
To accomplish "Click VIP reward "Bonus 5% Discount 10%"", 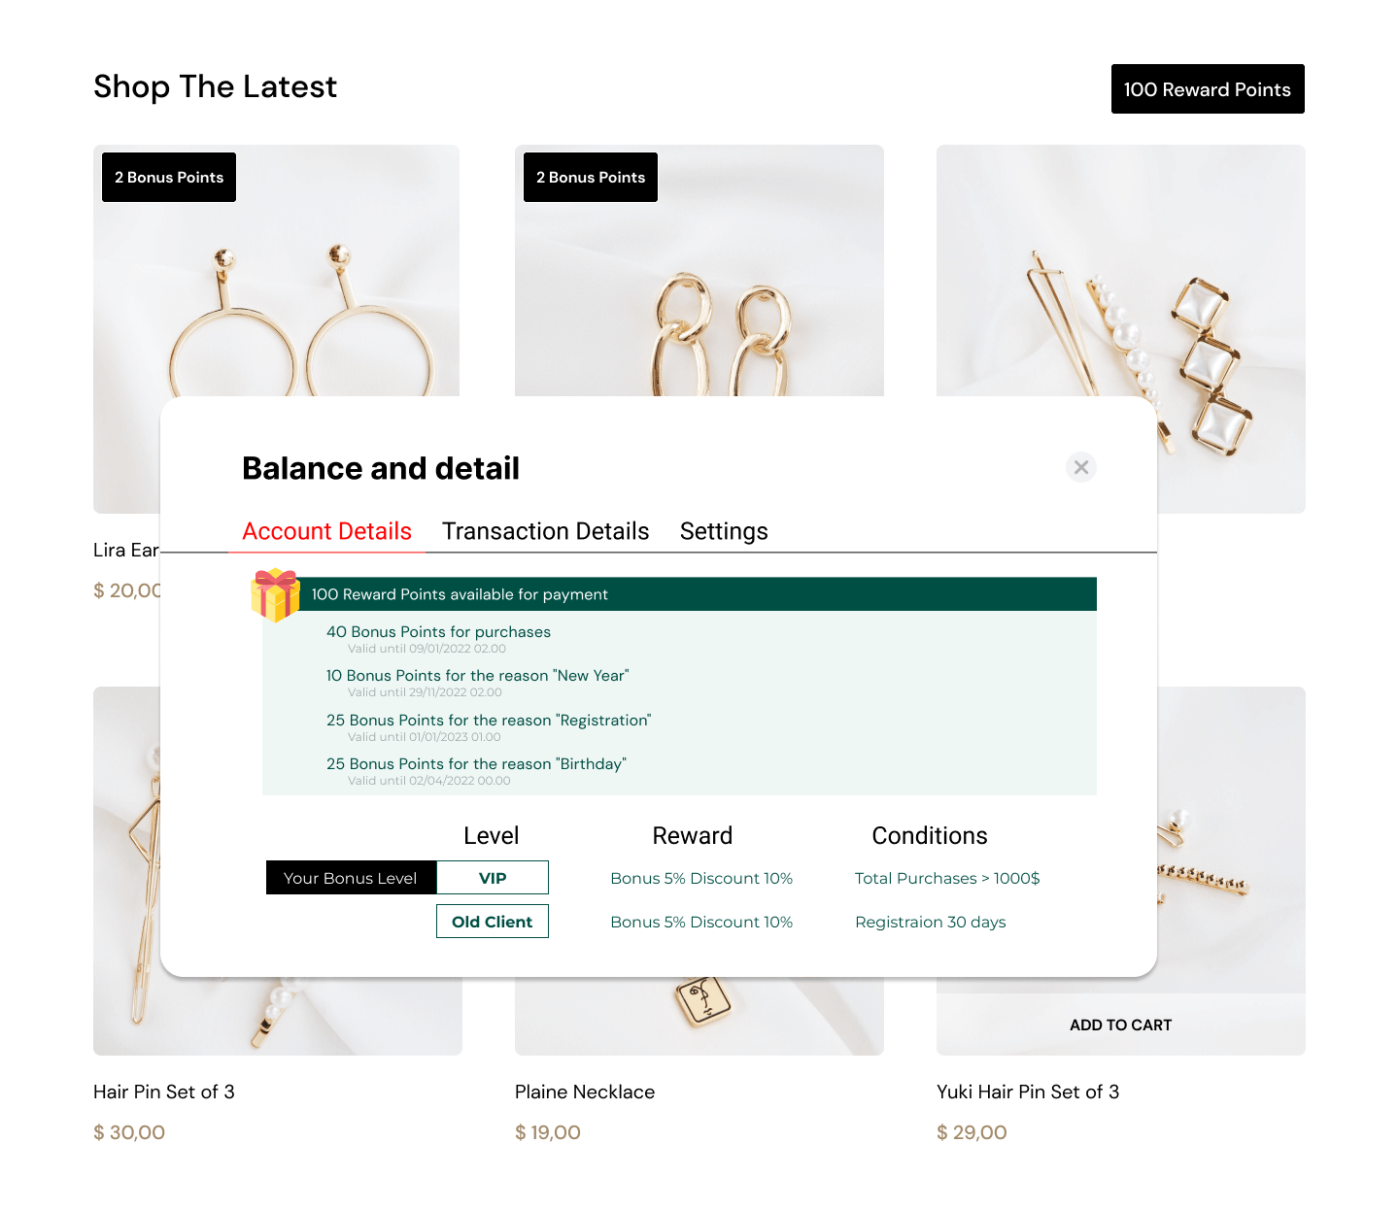I will [x=701, y=878].
